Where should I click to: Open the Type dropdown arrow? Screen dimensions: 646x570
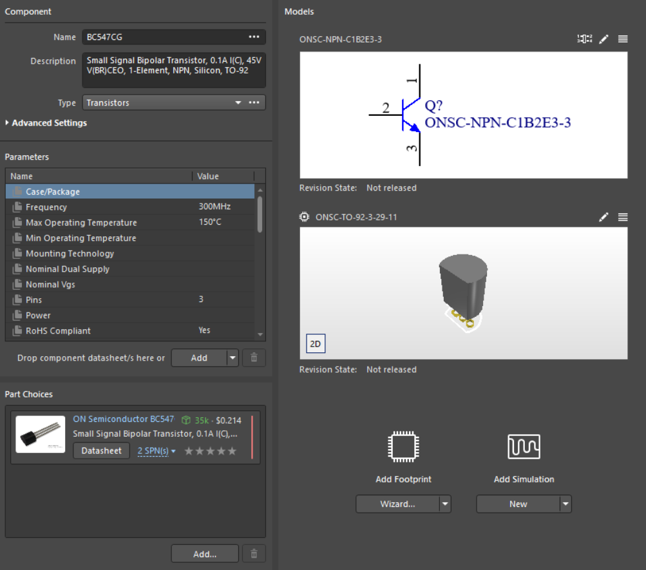coord(238,102)
